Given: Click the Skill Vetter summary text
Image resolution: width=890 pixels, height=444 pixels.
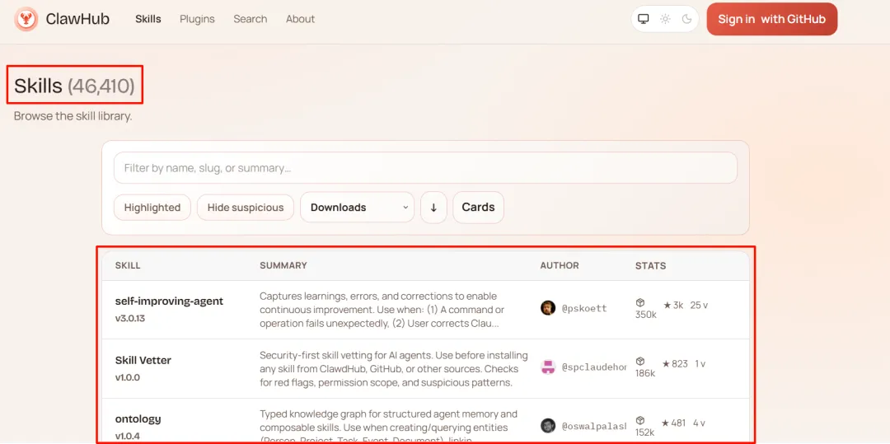Looking at the screenshot, I should click(x=393, y=369).
